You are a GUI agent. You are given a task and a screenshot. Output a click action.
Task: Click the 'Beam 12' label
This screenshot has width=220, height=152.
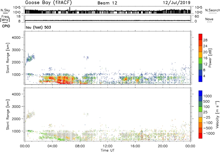[107, 3]
